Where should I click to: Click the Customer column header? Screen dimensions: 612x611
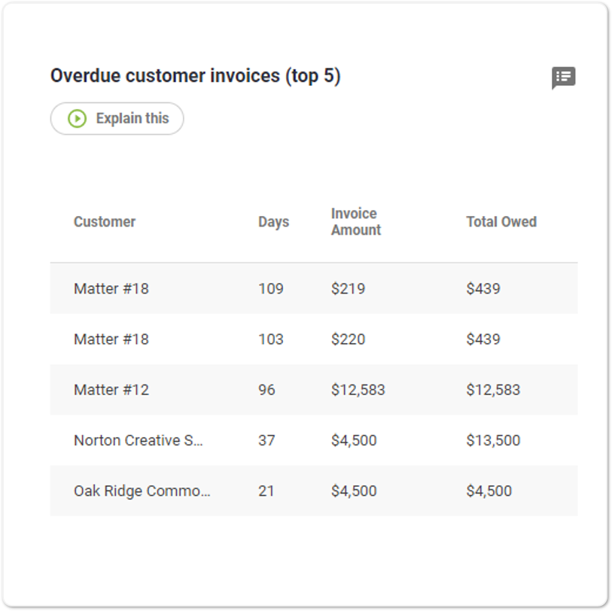(105, 222)
